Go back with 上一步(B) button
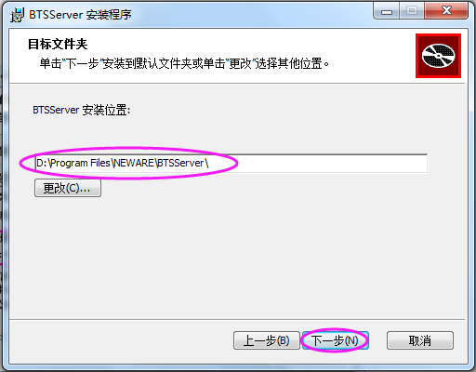The width and height of the screenshot is (476, 372). point(267,340)
